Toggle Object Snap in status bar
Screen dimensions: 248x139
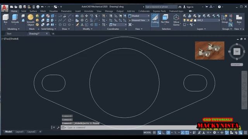[187, 133]
